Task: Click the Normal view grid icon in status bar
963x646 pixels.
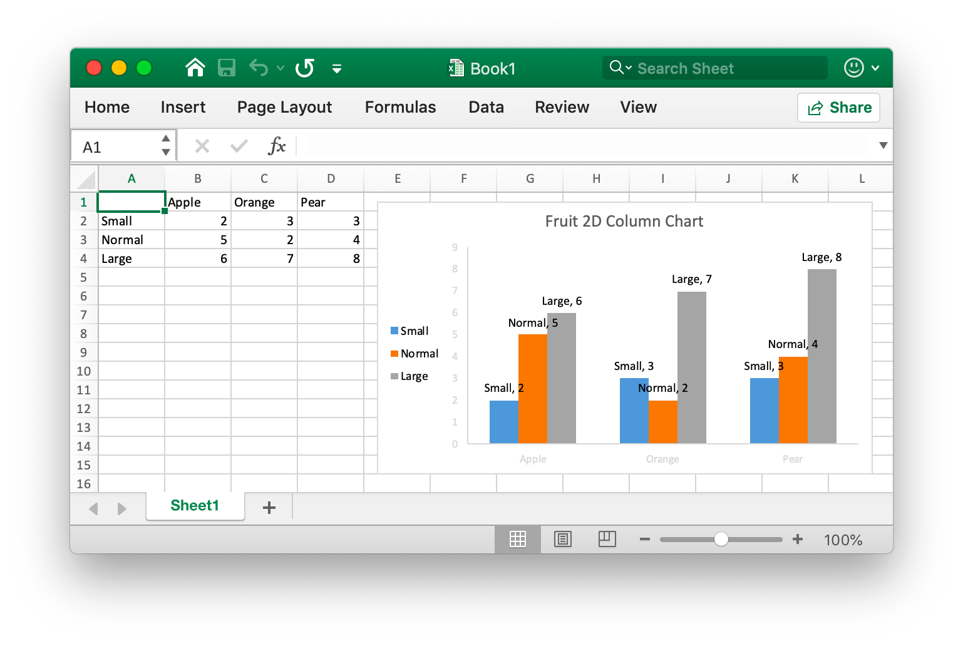Action: tap(518, 539)
